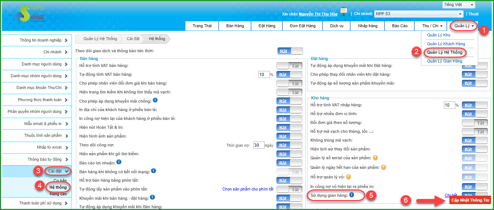Open the Tiếng Việt language dropdown
The image size is (494, 210).
pyautogui.click(x=458, y=5)
